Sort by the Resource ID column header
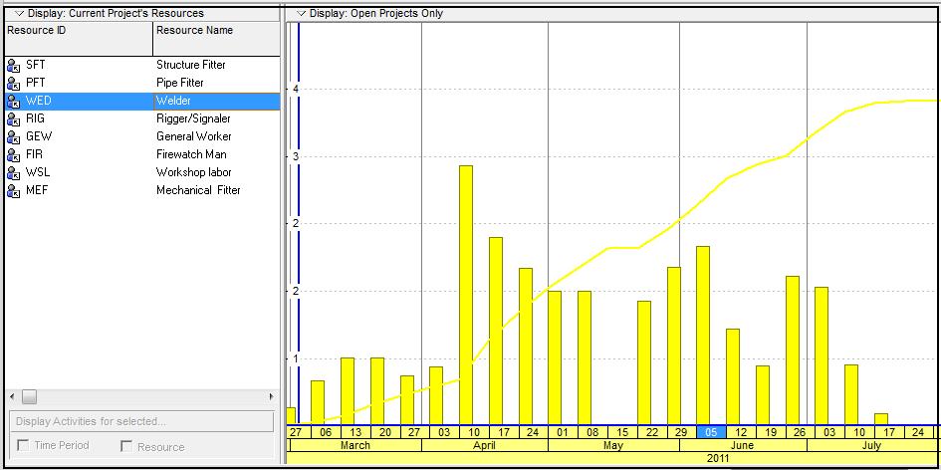The width and height of the screenshot is (941, 470). click(80, 40)
